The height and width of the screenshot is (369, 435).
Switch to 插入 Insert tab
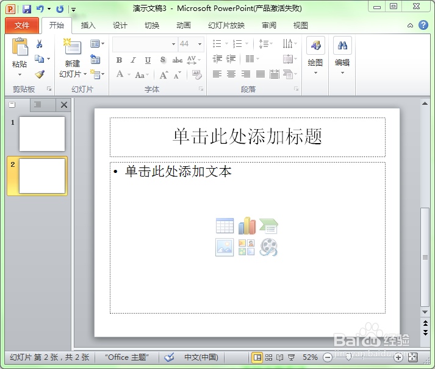[88, 26]
